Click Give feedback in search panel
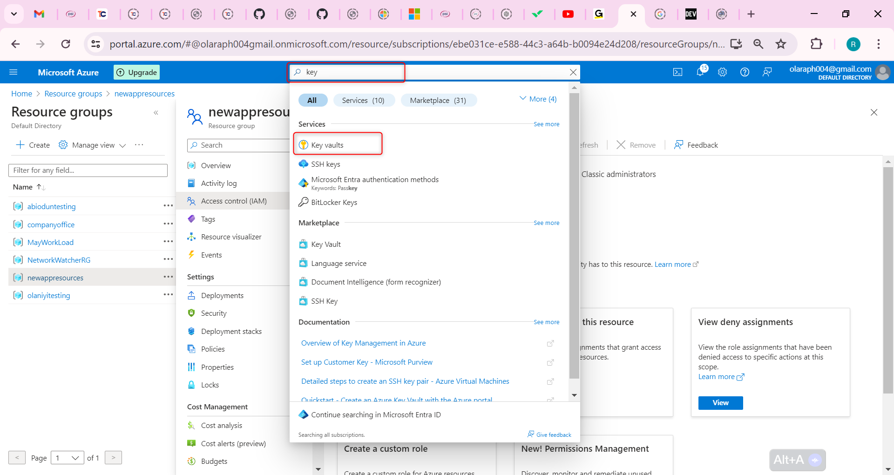 pyautogui.click(x=549, y=434)
